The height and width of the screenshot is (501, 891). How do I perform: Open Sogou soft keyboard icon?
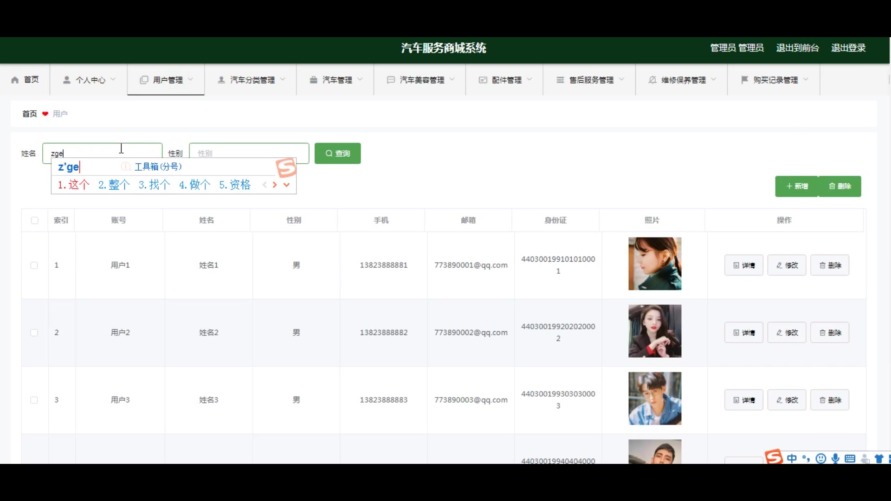pos(850,459)
